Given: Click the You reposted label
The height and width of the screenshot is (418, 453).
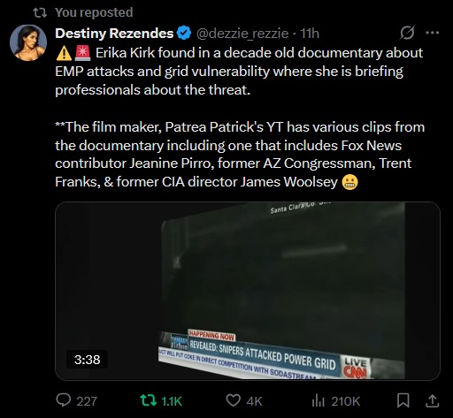Looking at the screenshot, I should 94,12.
